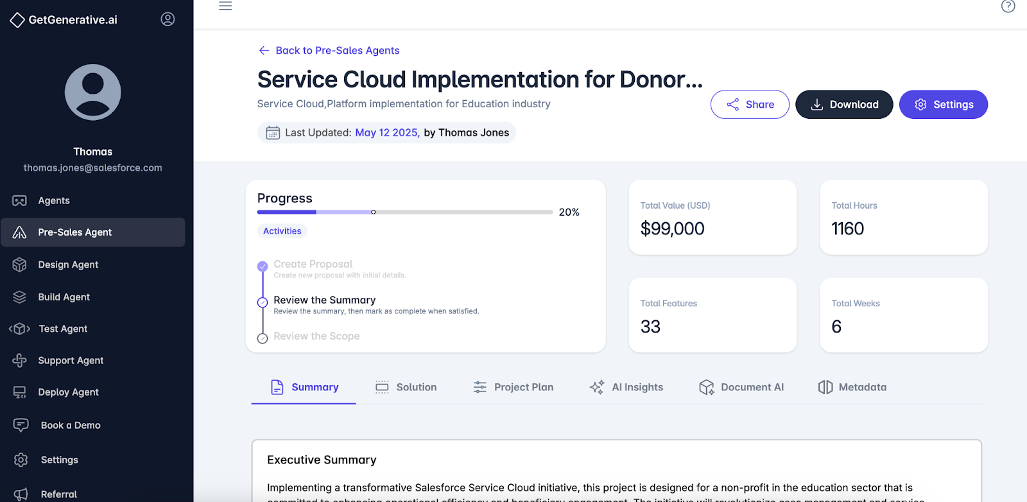1027x502 pixels.
Task: Click the sidebar Settings gear icon
Action: (x=21, y=460)
